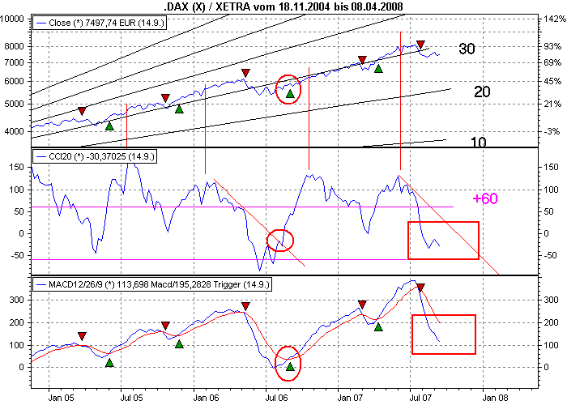Click the "4000" price axis label

click(x=14, y=131)
